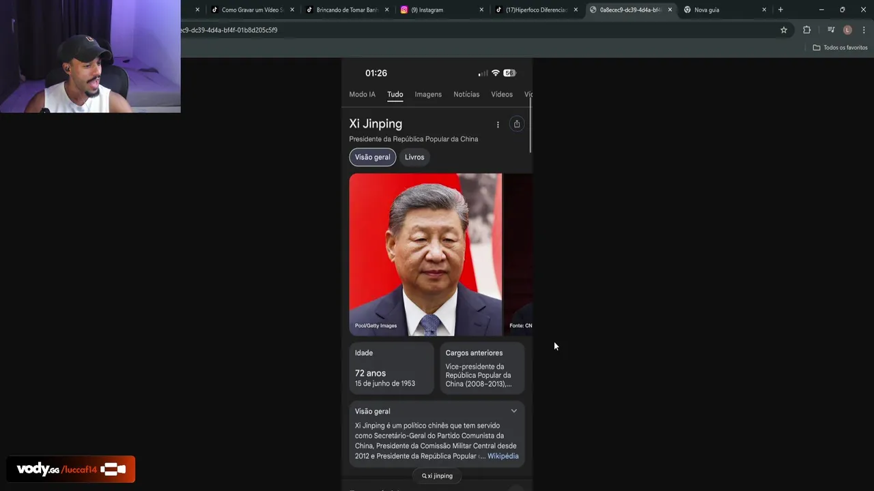Click the '15 de junho de 1953' text
The height and width of the screenshot is (491, 874).
coord(385,384)
